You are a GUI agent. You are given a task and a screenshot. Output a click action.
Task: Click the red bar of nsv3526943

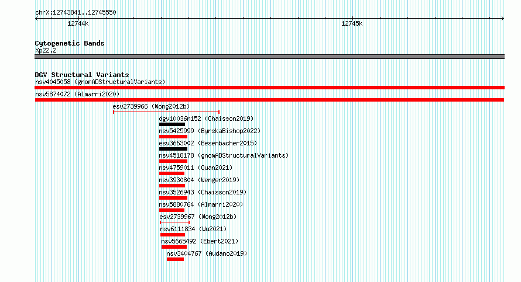pos(173,198)
